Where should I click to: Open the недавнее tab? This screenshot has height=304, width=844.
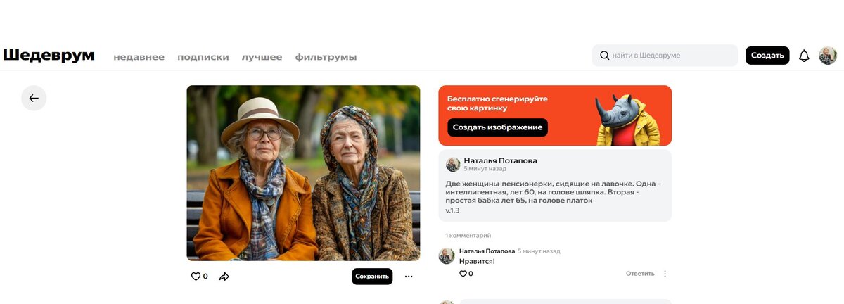pyautogui.click(x=139, y=57)
